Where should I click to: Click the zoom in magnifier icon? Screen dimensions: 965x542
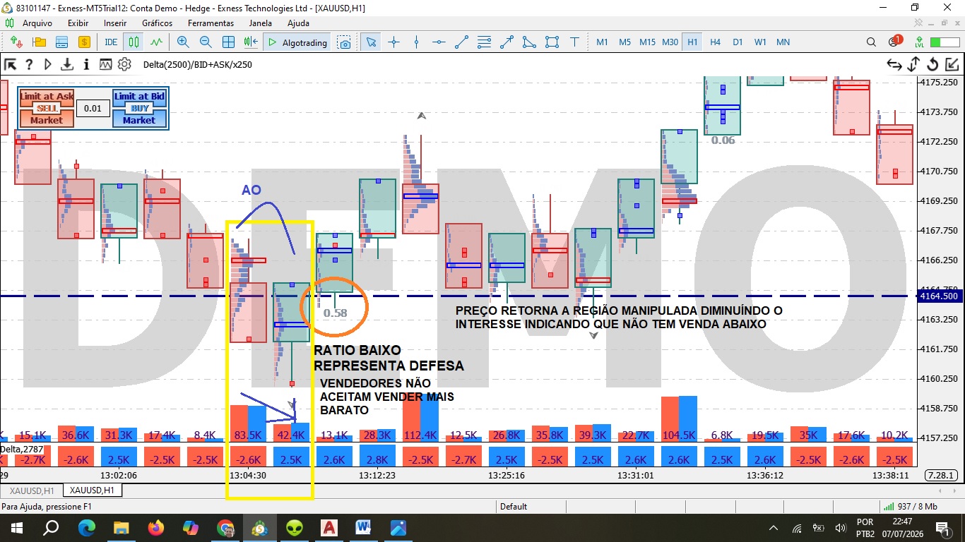183,42
